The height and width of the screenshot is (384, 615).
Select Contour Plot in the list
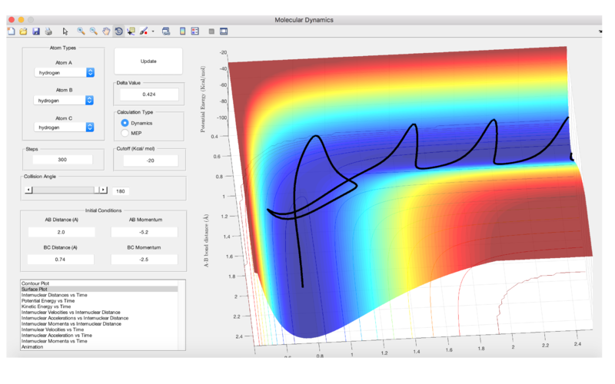pyautogui.click(x=99, y=283)
